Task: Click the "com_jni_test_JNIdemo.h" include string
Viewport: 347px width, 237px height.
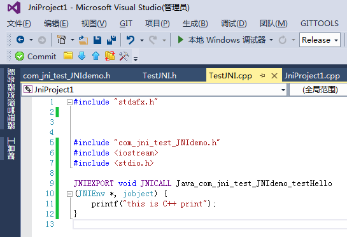Action: pos(167,143)
